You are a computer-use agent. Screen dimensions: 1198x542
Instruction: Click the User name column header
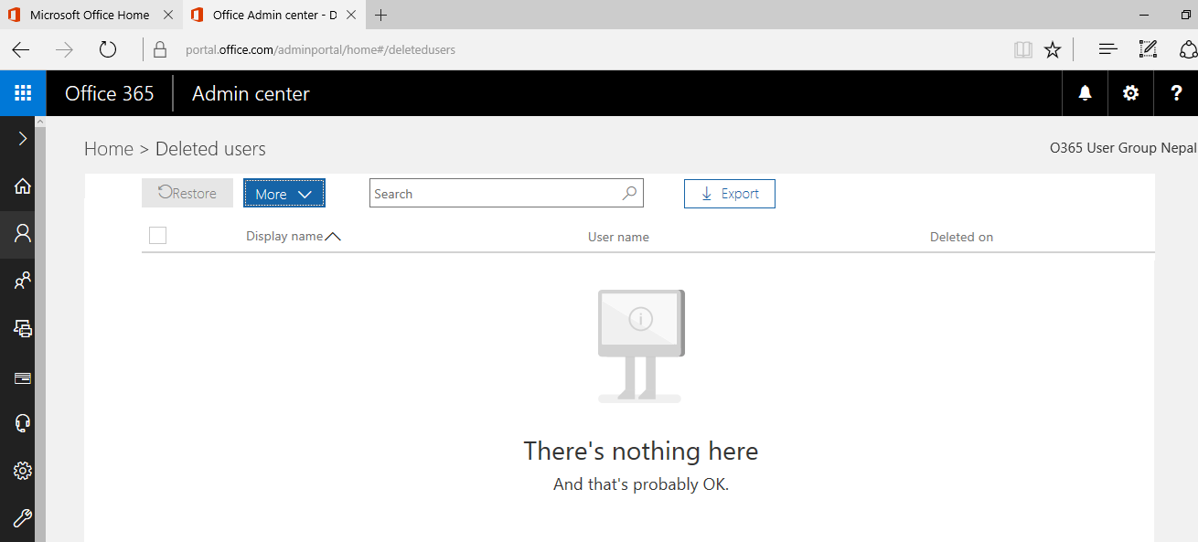(x=618, y=237)
